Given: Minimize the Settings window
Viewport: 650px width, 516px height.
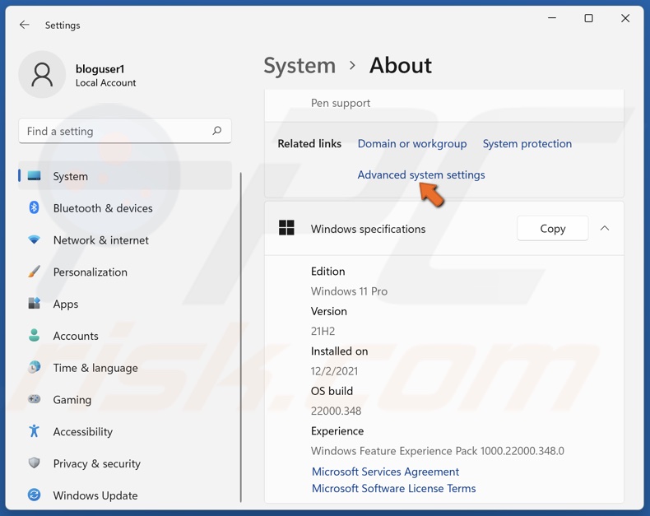Looking at the screenshot, I should [552, 18].
